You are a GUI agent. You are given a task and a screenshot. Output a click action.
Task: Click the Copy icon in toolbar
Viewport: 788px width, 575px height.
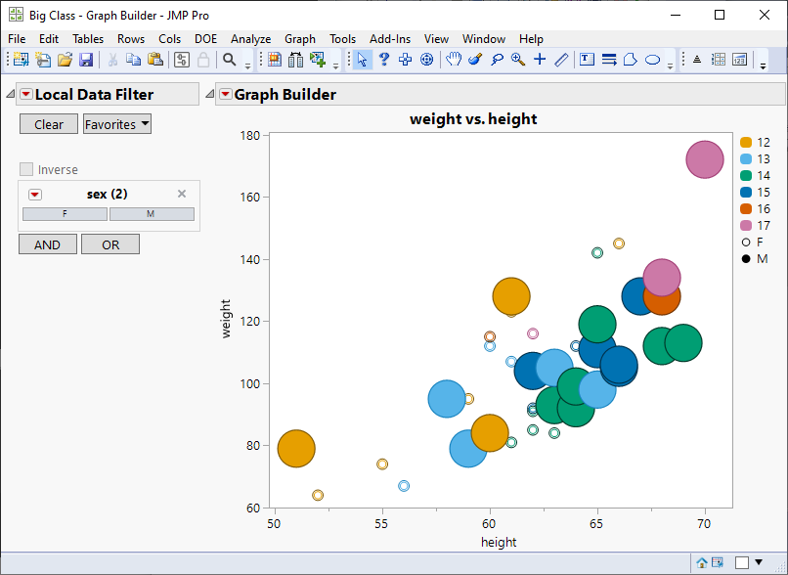pos(133,60)
